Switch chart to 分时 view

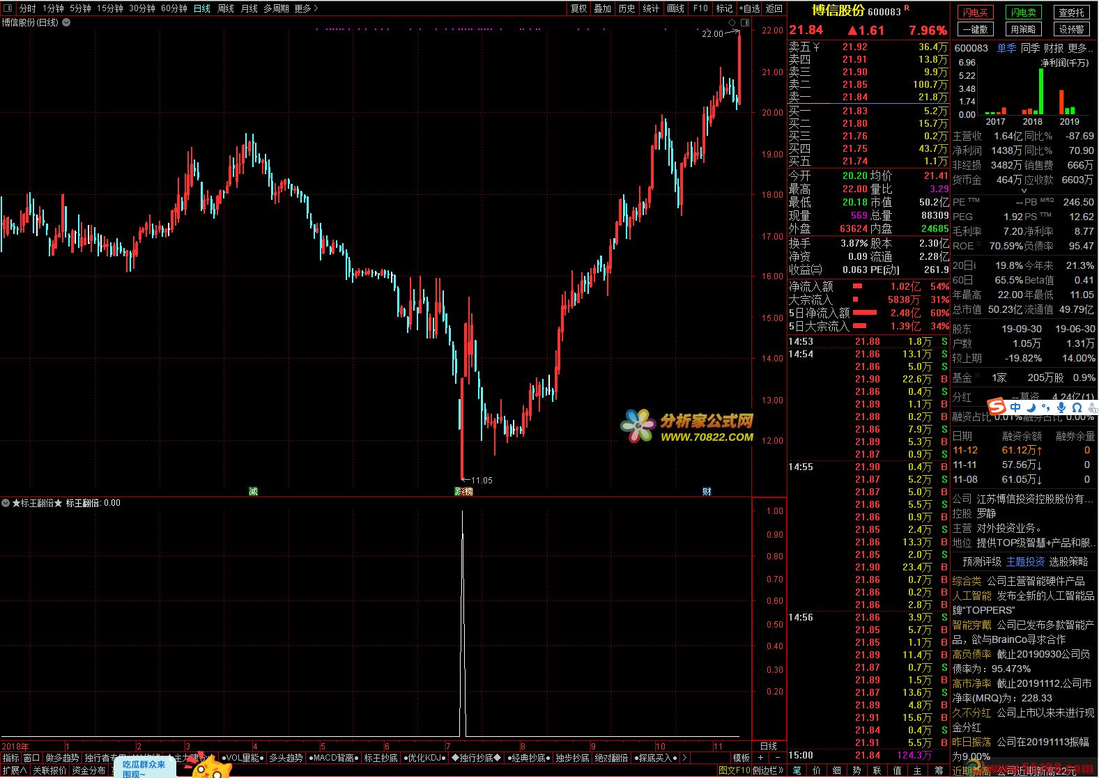27,8
